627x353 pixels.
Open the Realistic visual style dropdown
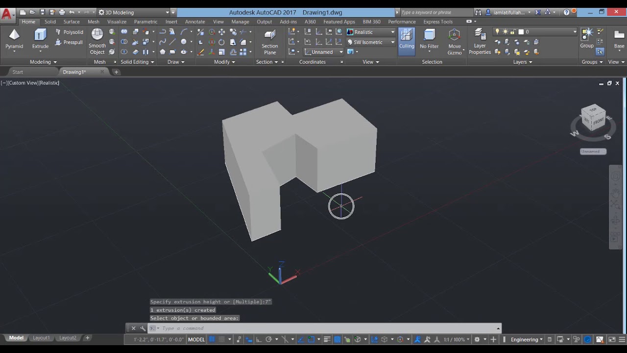click(x=371, y=32)
